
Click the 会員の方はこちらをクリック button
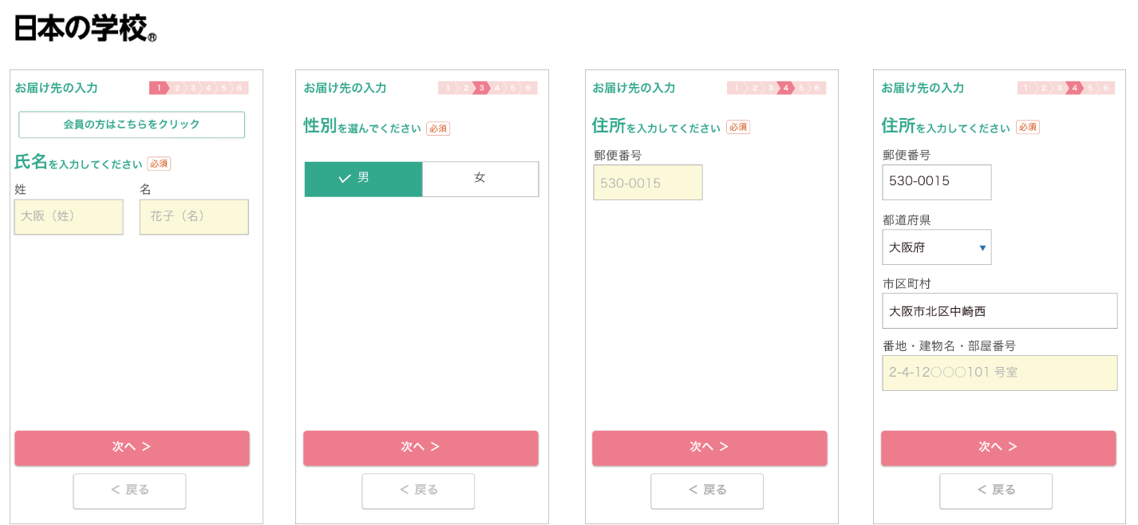pos(132,124)
